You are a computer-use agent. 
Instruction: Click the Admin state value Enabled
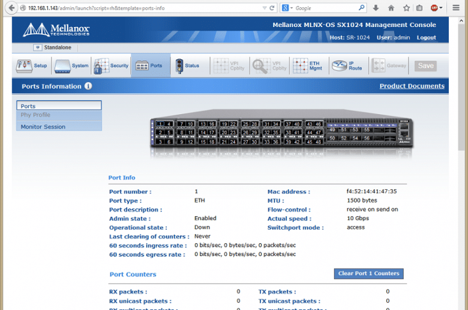tap(205, 218)
